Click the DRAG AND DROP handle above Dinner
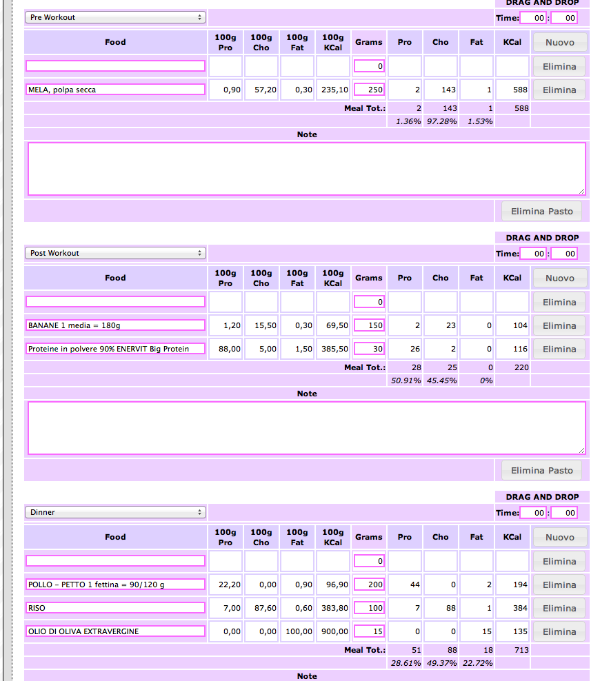The height and width of the screenshot is (681, 600). pyautogui.click(x=542, y=497)
